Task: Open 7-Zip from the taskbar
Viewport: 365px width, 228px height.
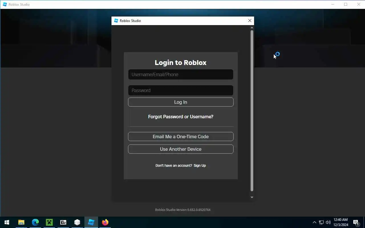Action: [63, 222]
